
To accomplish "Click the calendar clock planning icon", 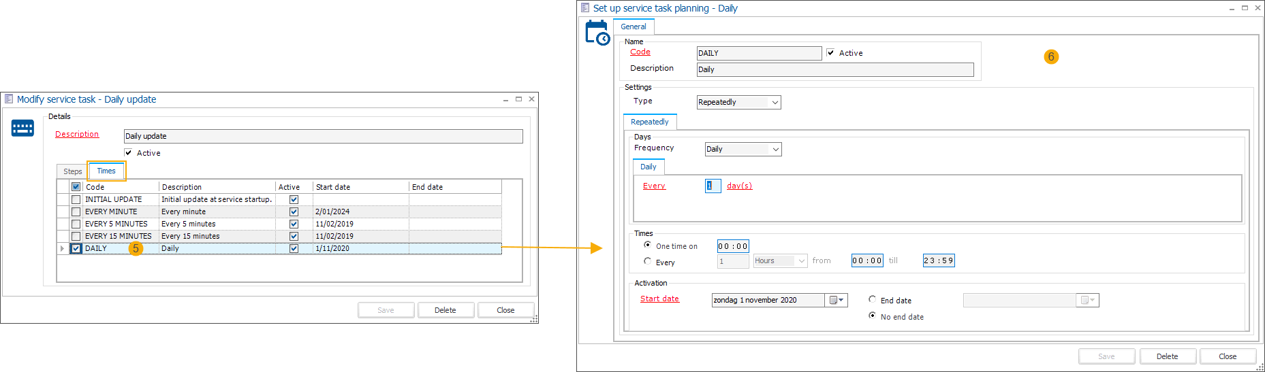I will 597,33.
